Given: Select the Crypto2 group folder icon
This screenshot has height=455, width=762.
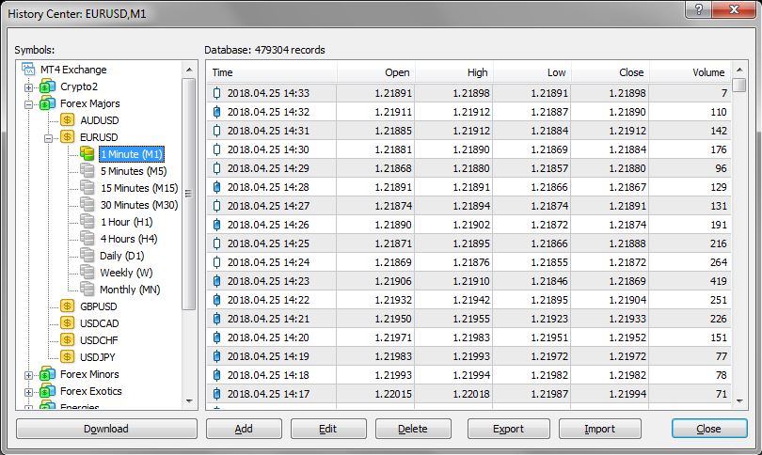Looking at the screenshot, I should click(x=47, y=86).
